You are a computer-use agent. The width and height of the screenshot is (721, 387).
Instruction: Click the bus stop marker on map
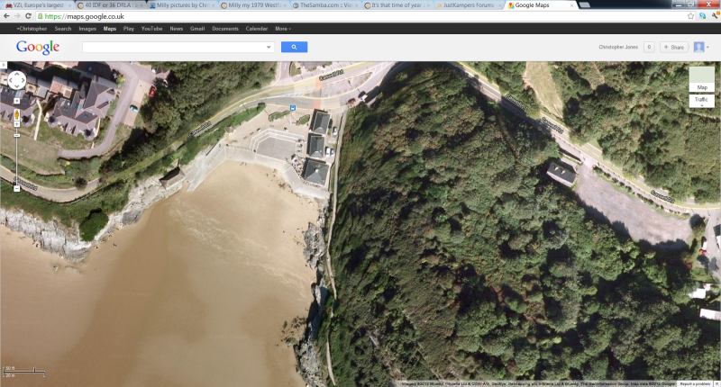pos(292,108)
